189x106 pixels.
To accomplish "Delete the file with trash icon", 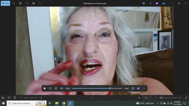I will [20, 3].
